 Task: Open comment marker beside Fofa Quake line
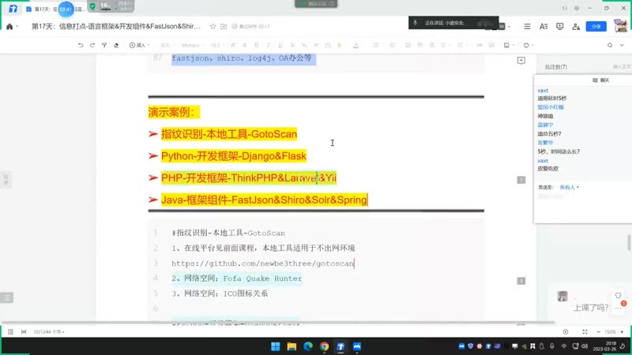(521, 281)
